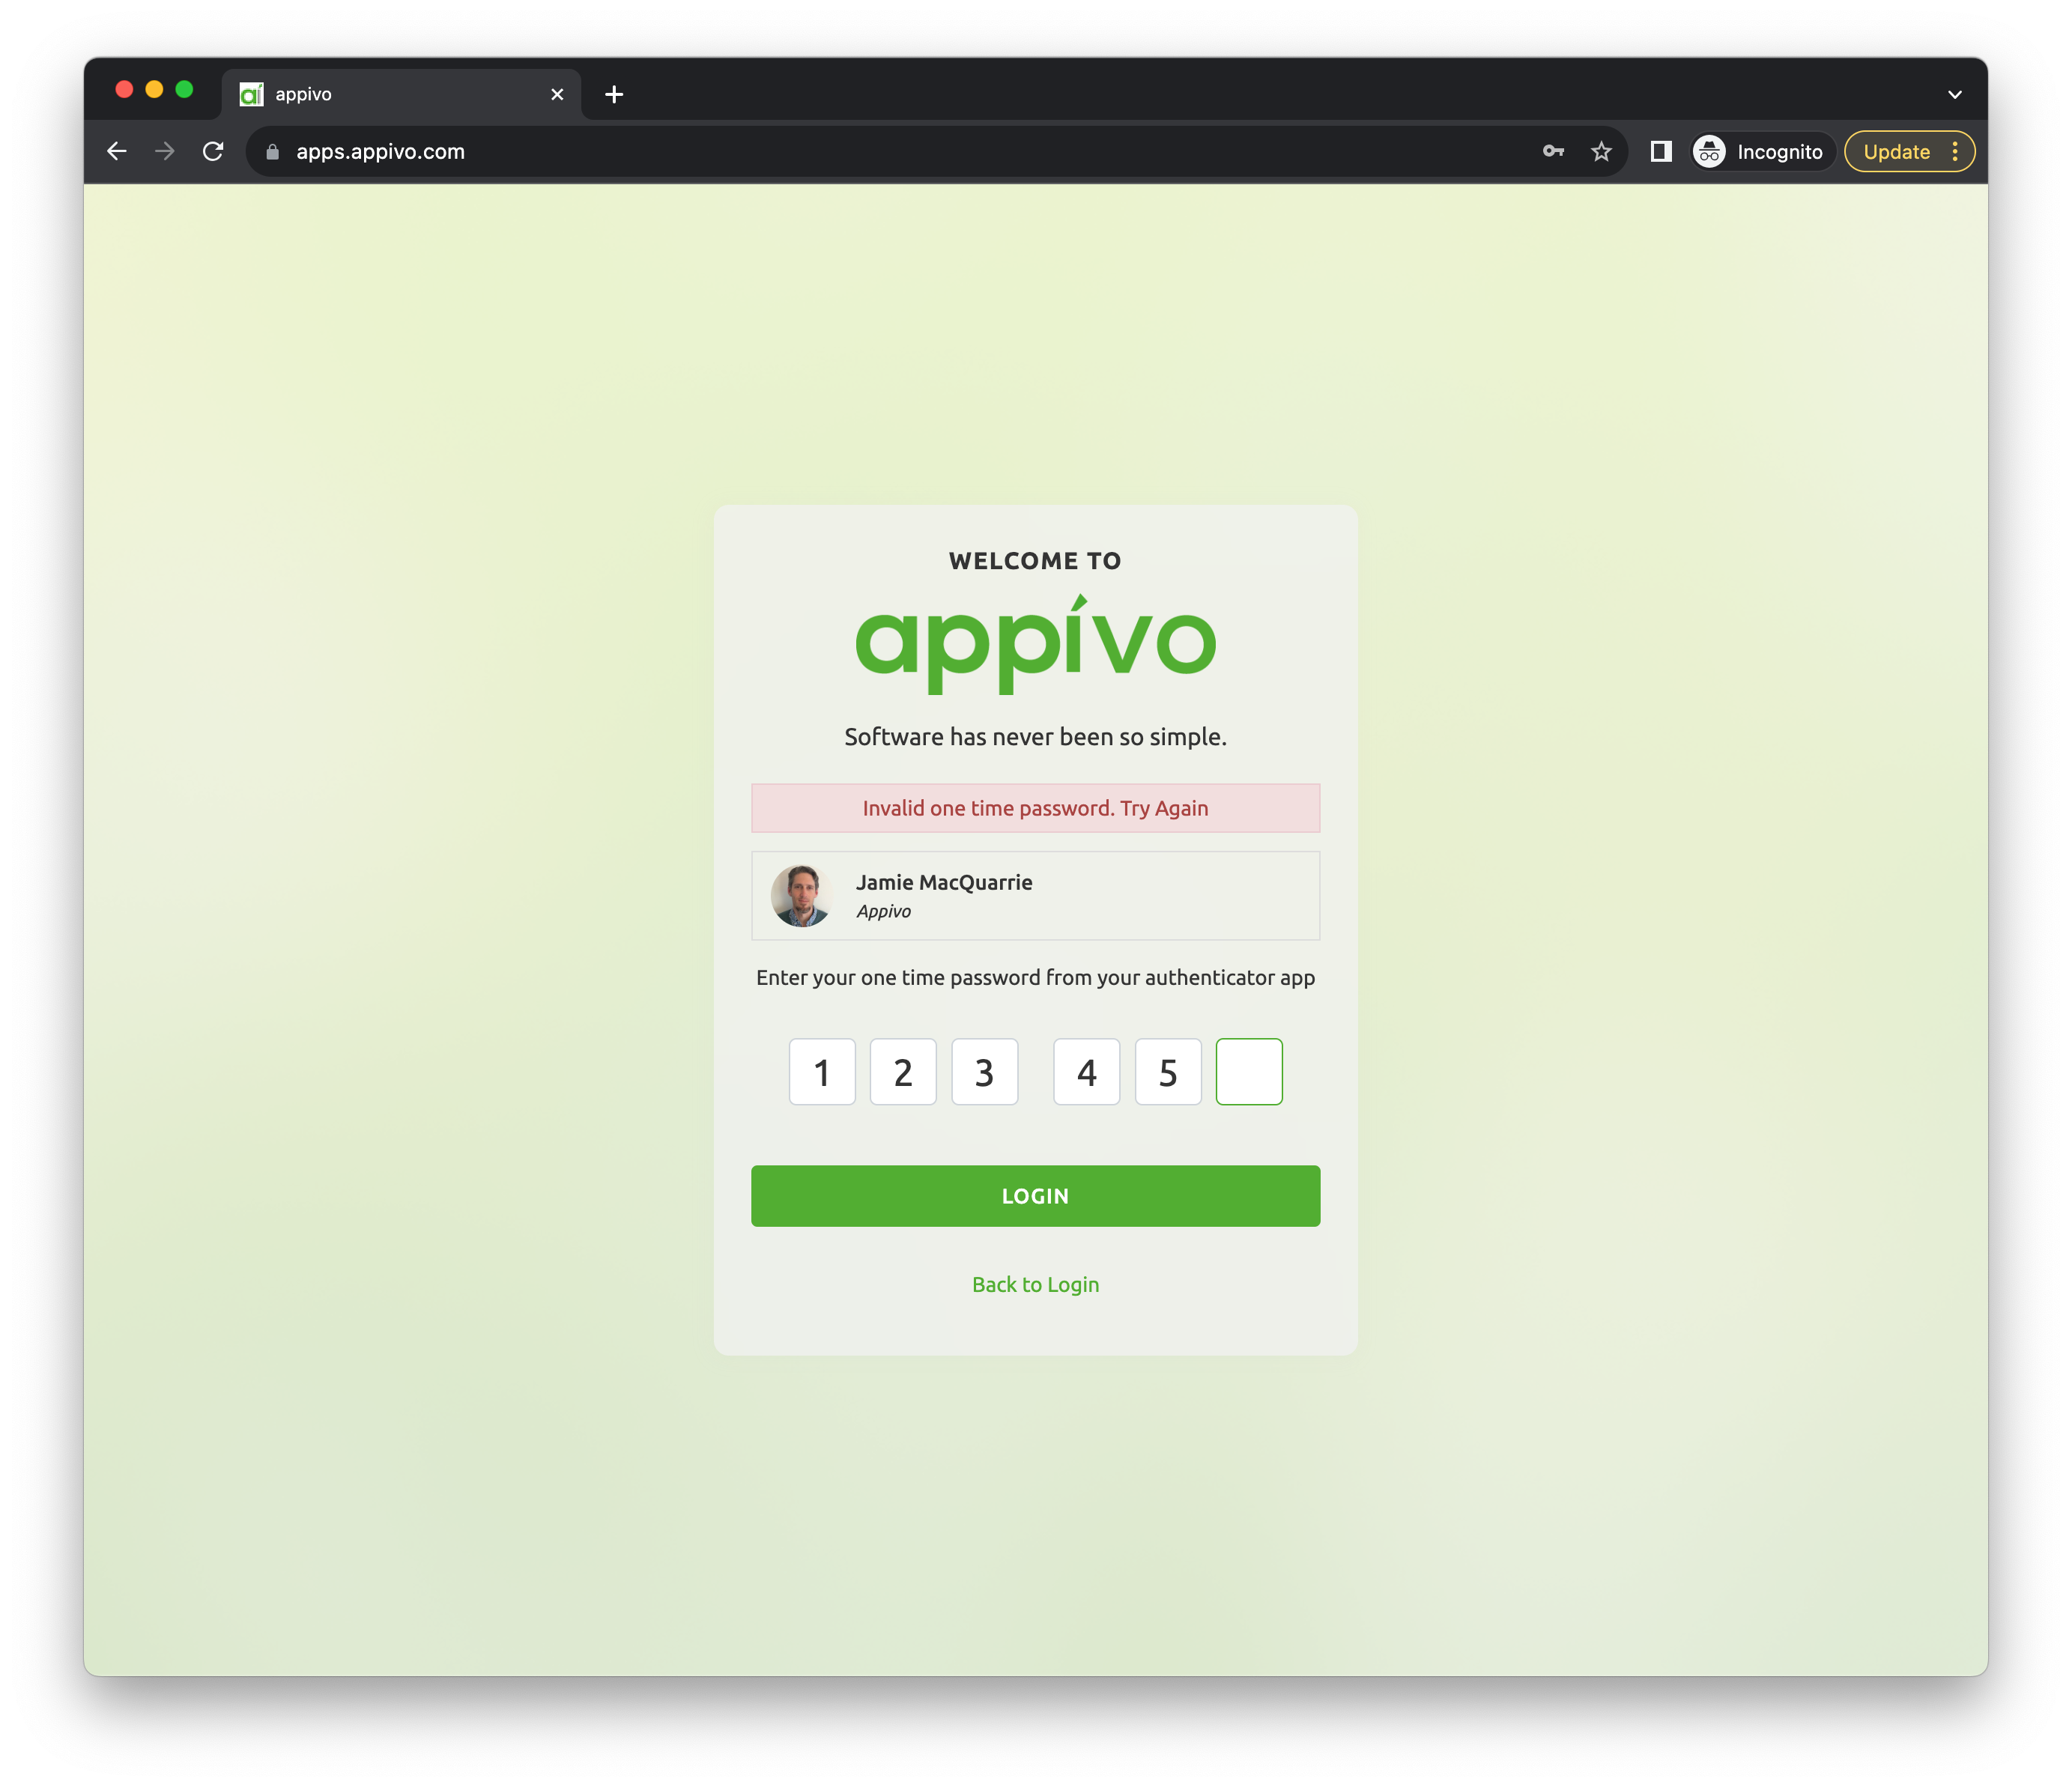Click the Update Chrome button

[1896, 151]
